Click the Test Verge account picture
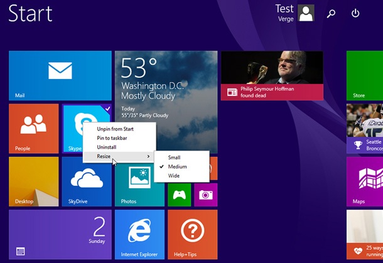Image resolution: width=383 pixels, height=263 pixels. coord(306,13)
